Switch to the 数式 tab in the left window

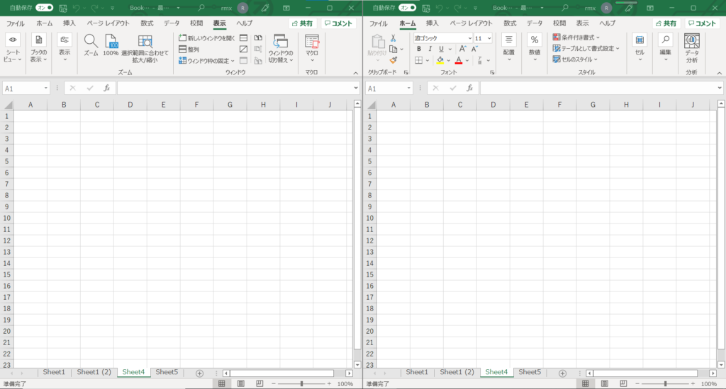147,23
